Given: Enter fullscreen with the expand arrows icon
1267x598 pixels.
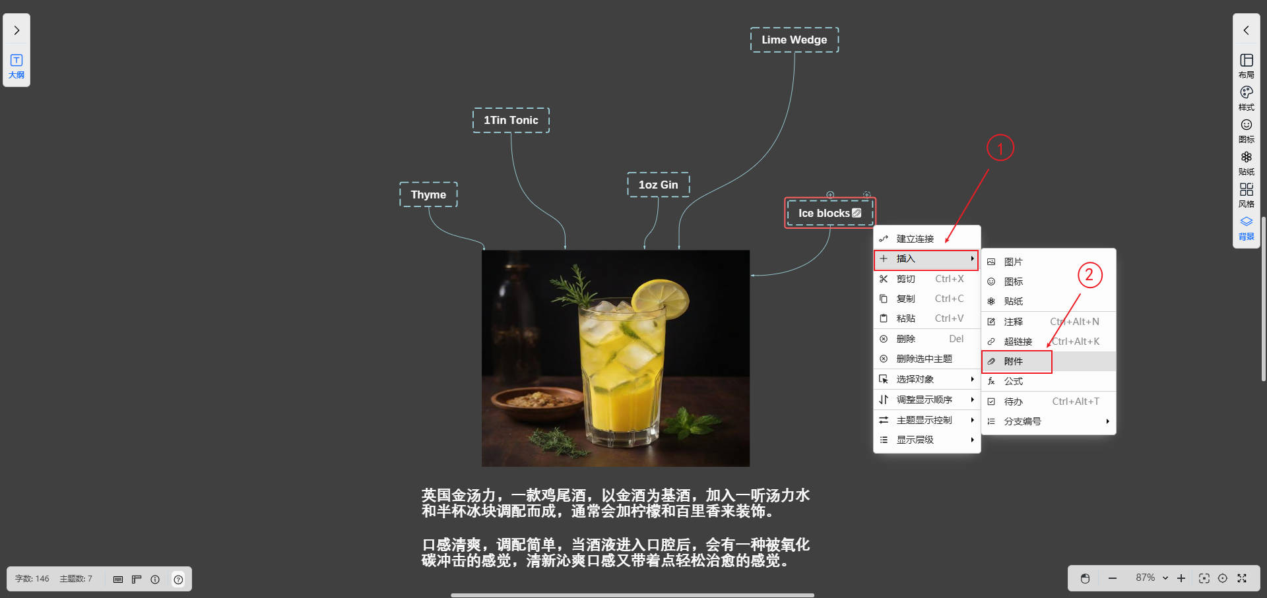Looking at the screenshot, I should tap(1241, 578).
